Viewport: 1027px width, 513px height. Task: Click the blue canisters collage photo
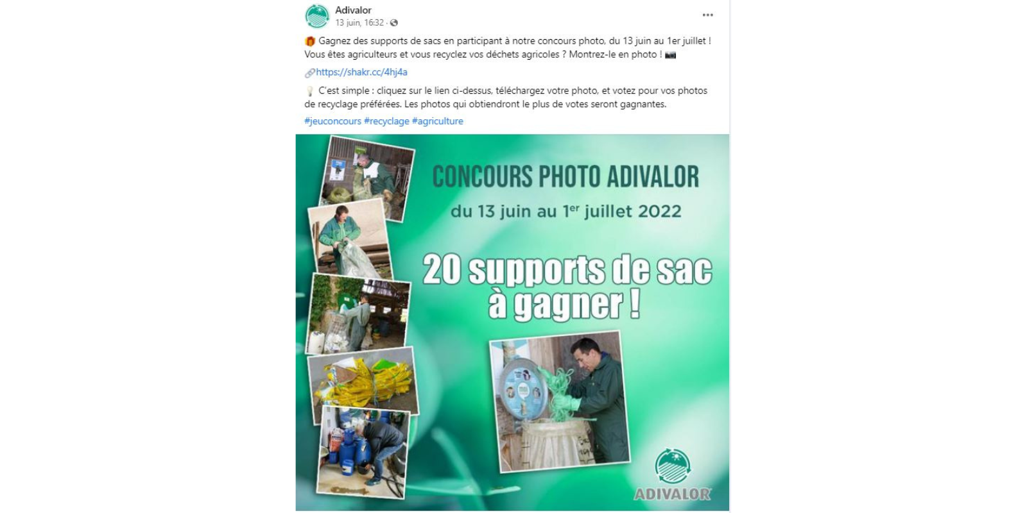point(363,452)
